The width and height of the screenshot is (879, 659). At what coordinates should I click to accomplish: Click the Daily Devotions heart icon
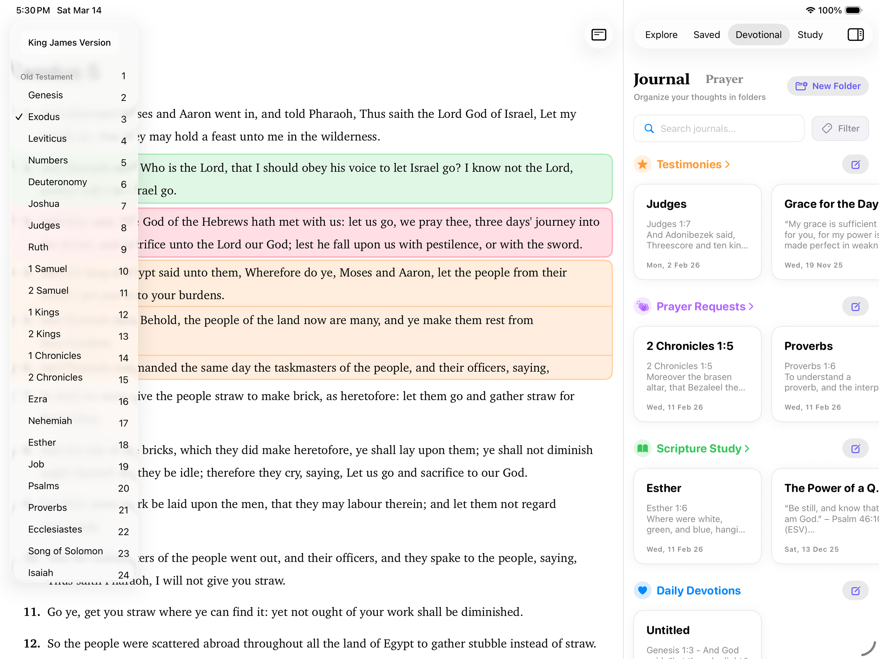(643, 590)
